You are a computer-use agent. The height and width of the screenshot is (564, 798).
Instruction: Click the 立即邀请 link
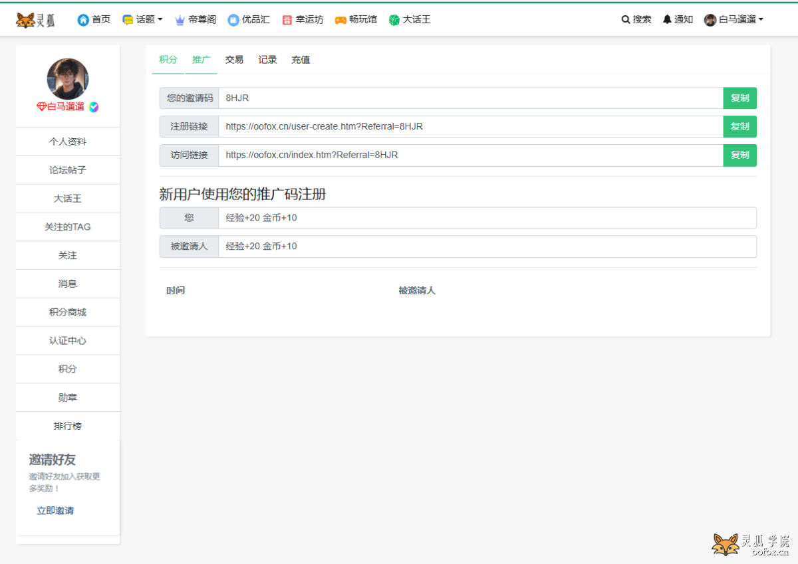55,511
